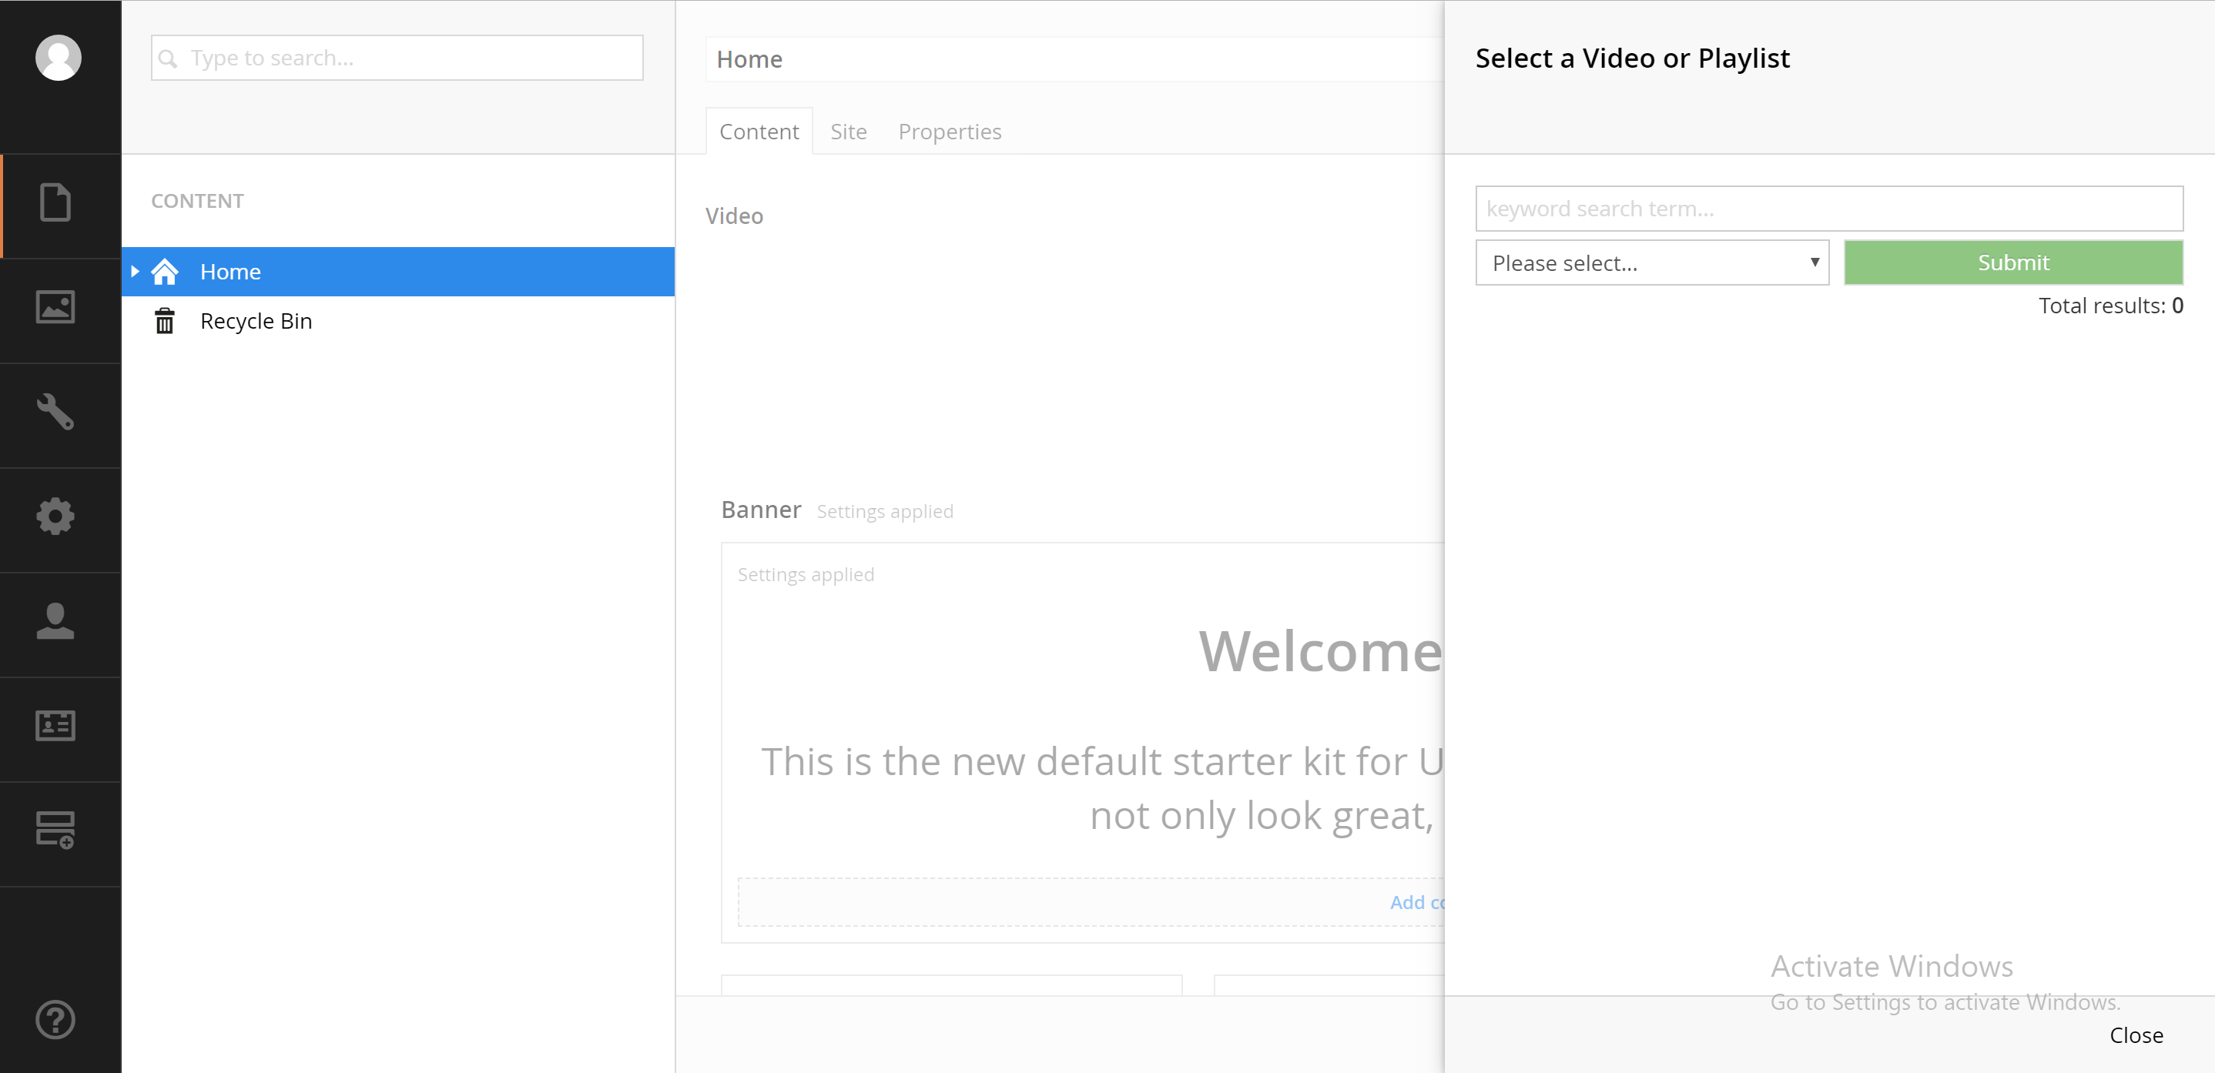Viewport: 2215px width, 1073px height.
Task: Close the video picker panel
Action: click(x=2136, y=1035)
